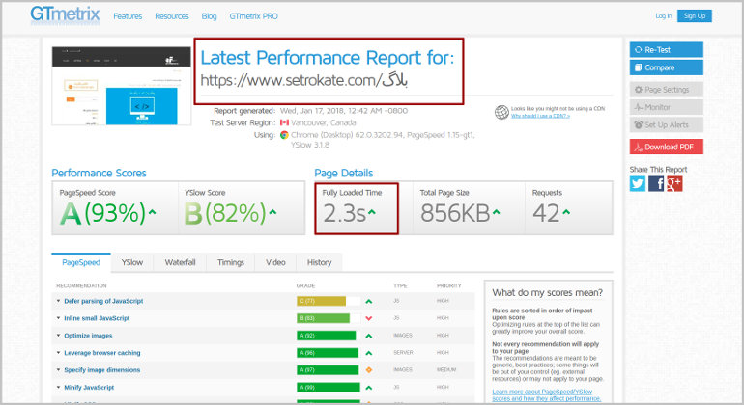Click Set Up Alerts button
Image resolution: width=744 pixels, height=405 pixels.
(x=666, y=125)
